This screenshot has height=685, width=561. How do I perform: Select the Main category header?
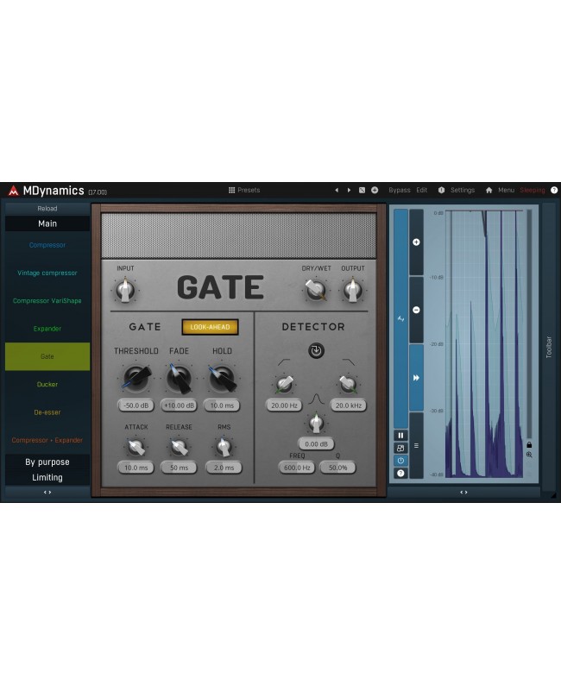click(x=47, y=223)
